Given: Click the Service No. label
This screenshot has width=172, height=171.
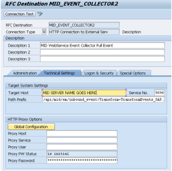Looking at the screenshot, I should [138, 93].
